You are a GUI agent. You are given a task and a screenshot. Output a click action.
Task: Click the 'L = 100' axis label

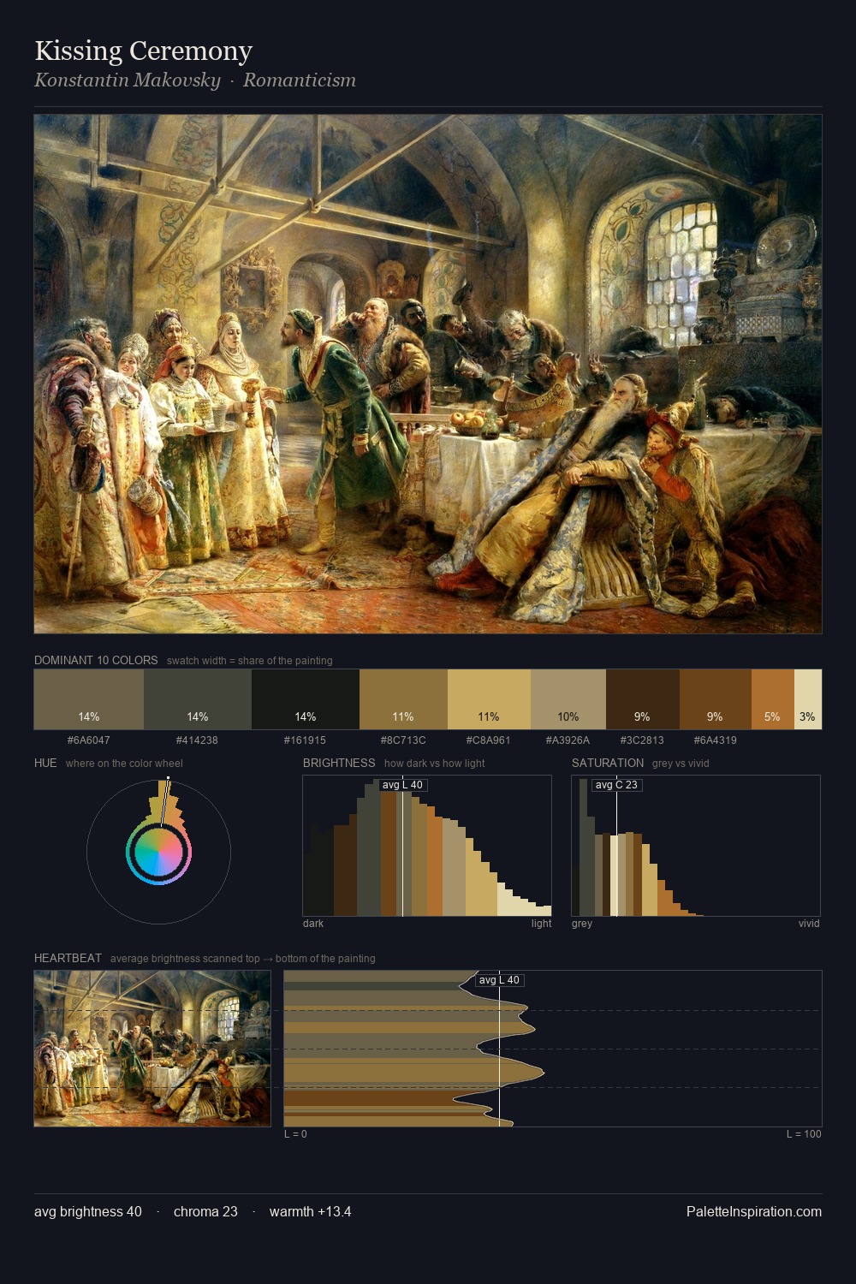[x=804, y=1134]
